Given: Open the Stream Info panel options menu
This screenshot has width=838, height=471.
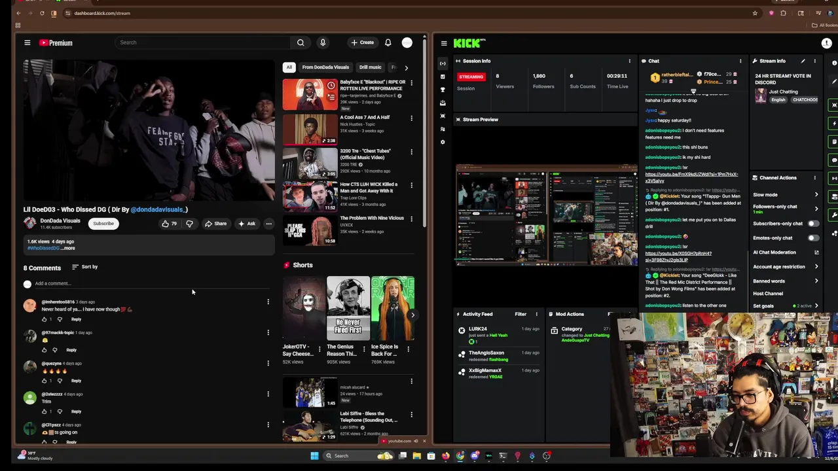Looking at the screenshot, I should pos(814,61).
